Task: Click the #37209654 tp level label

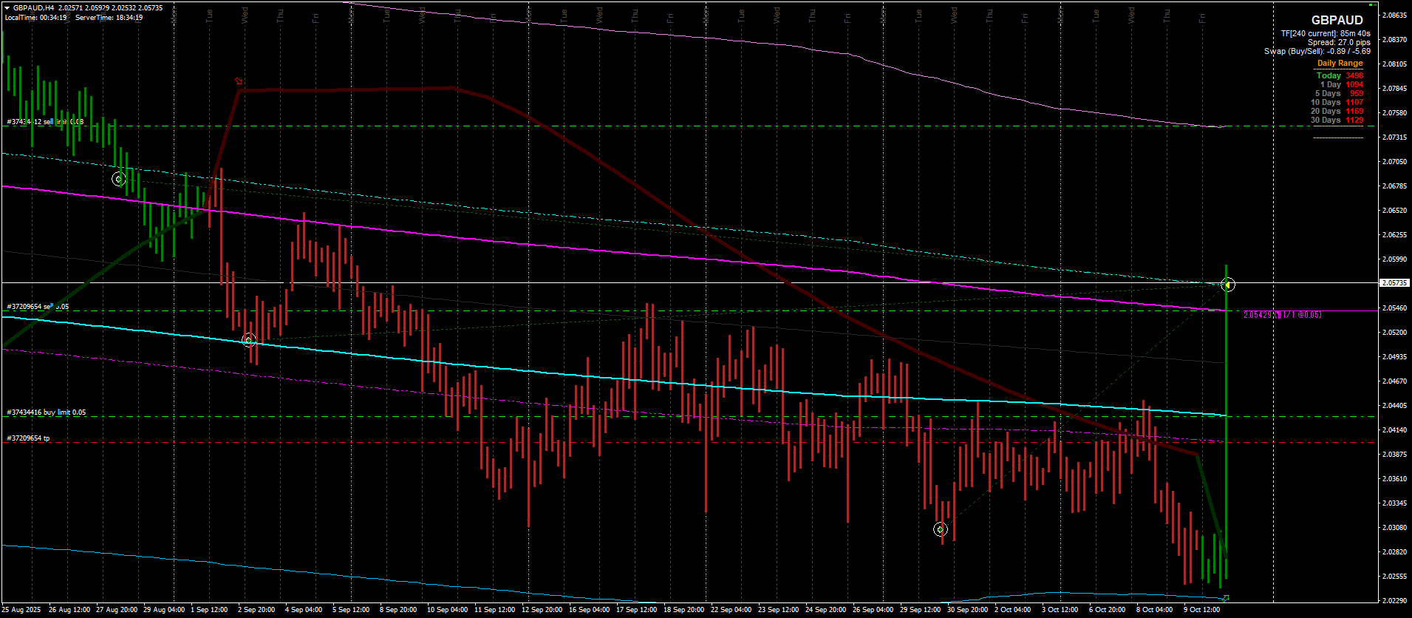Action: tap(29, 438)
